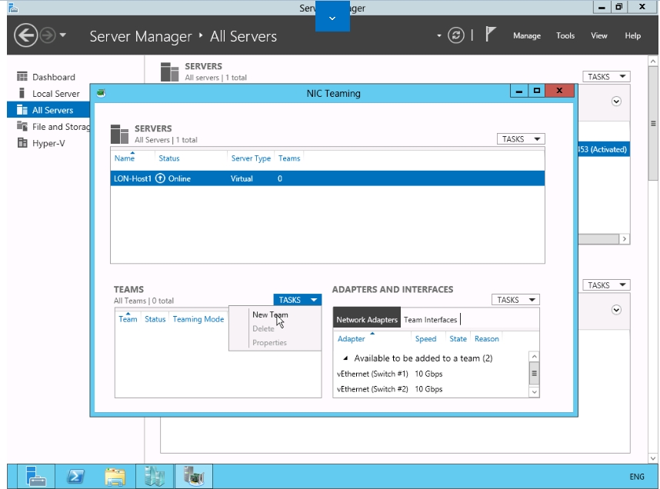
Task: Click Server Manager vertical scroll up arrow
Action: (653, 62)
